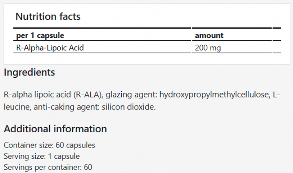Click the Ingredients heading
Viewport: 293px width, 173px height.
pyautogui.click(x=29, y=73)
